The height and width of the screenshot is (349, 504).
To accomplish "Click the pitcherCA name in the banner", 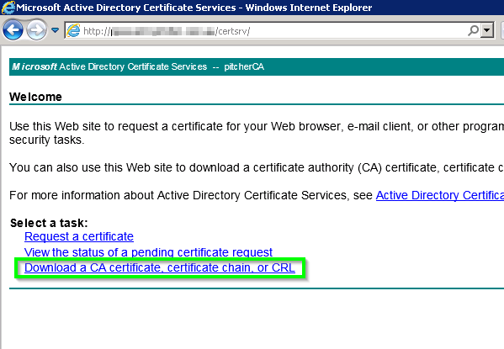I will (x=244, y=66).
